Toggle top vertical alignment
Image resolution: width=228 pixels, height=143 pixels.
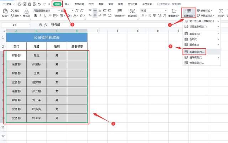[90, 10]
